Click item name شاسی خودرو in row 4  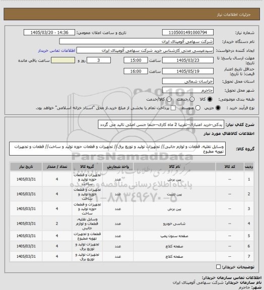pyautogui.click(x=174, y=224)
